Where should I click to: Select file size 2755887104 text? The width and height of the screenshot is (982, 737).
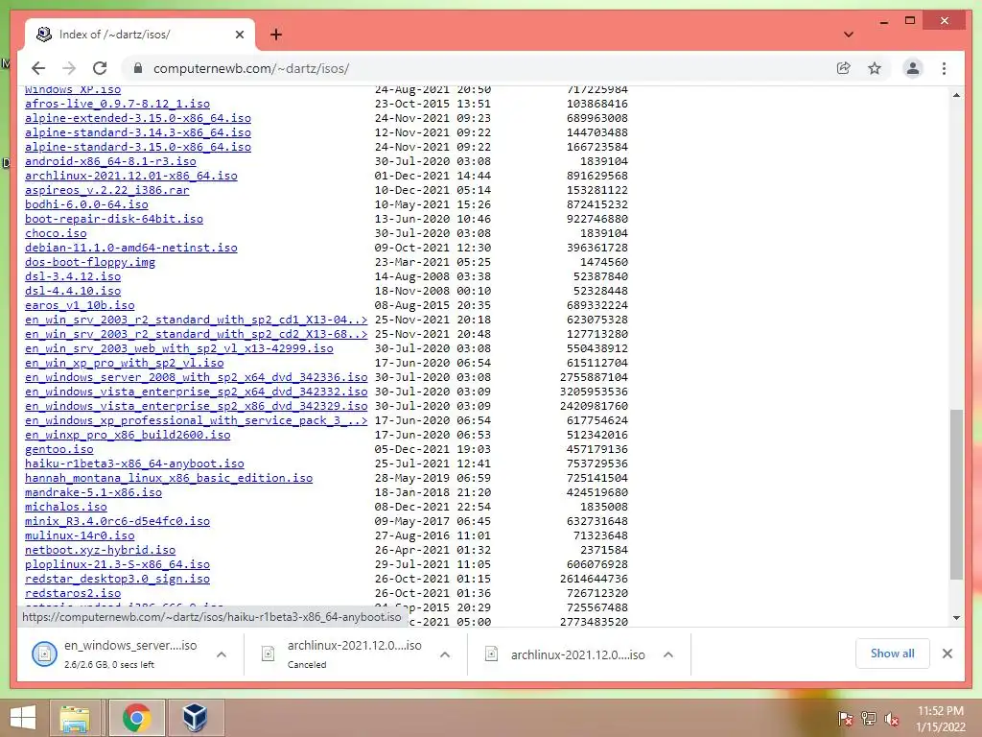(x=594, y=378)
